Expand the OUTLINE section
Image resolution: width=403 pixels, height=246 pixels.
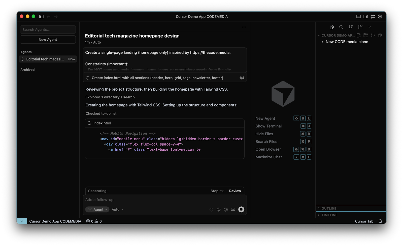[x=329, y=208]
